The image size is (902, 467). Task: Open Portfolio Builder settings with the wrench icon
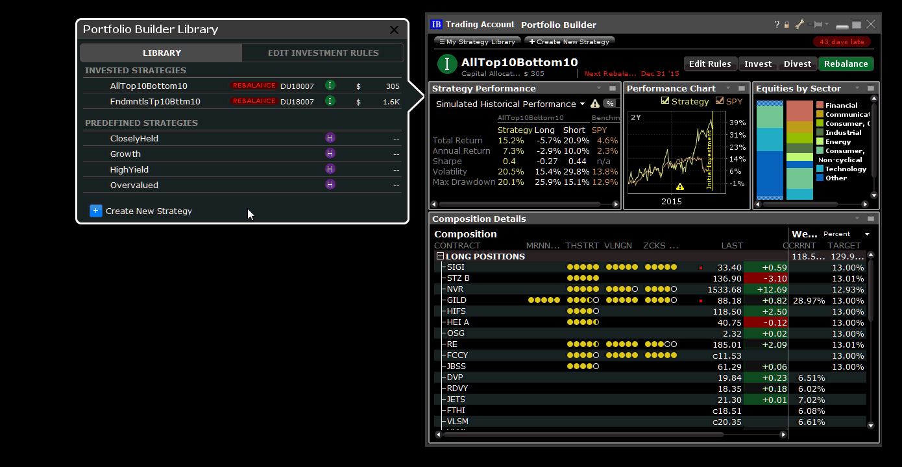799,24
